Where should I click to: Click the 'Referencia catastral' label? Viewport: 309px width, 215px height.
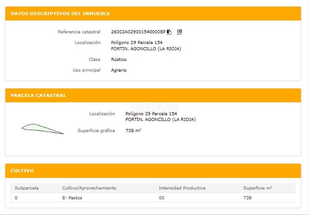(79, 32)
